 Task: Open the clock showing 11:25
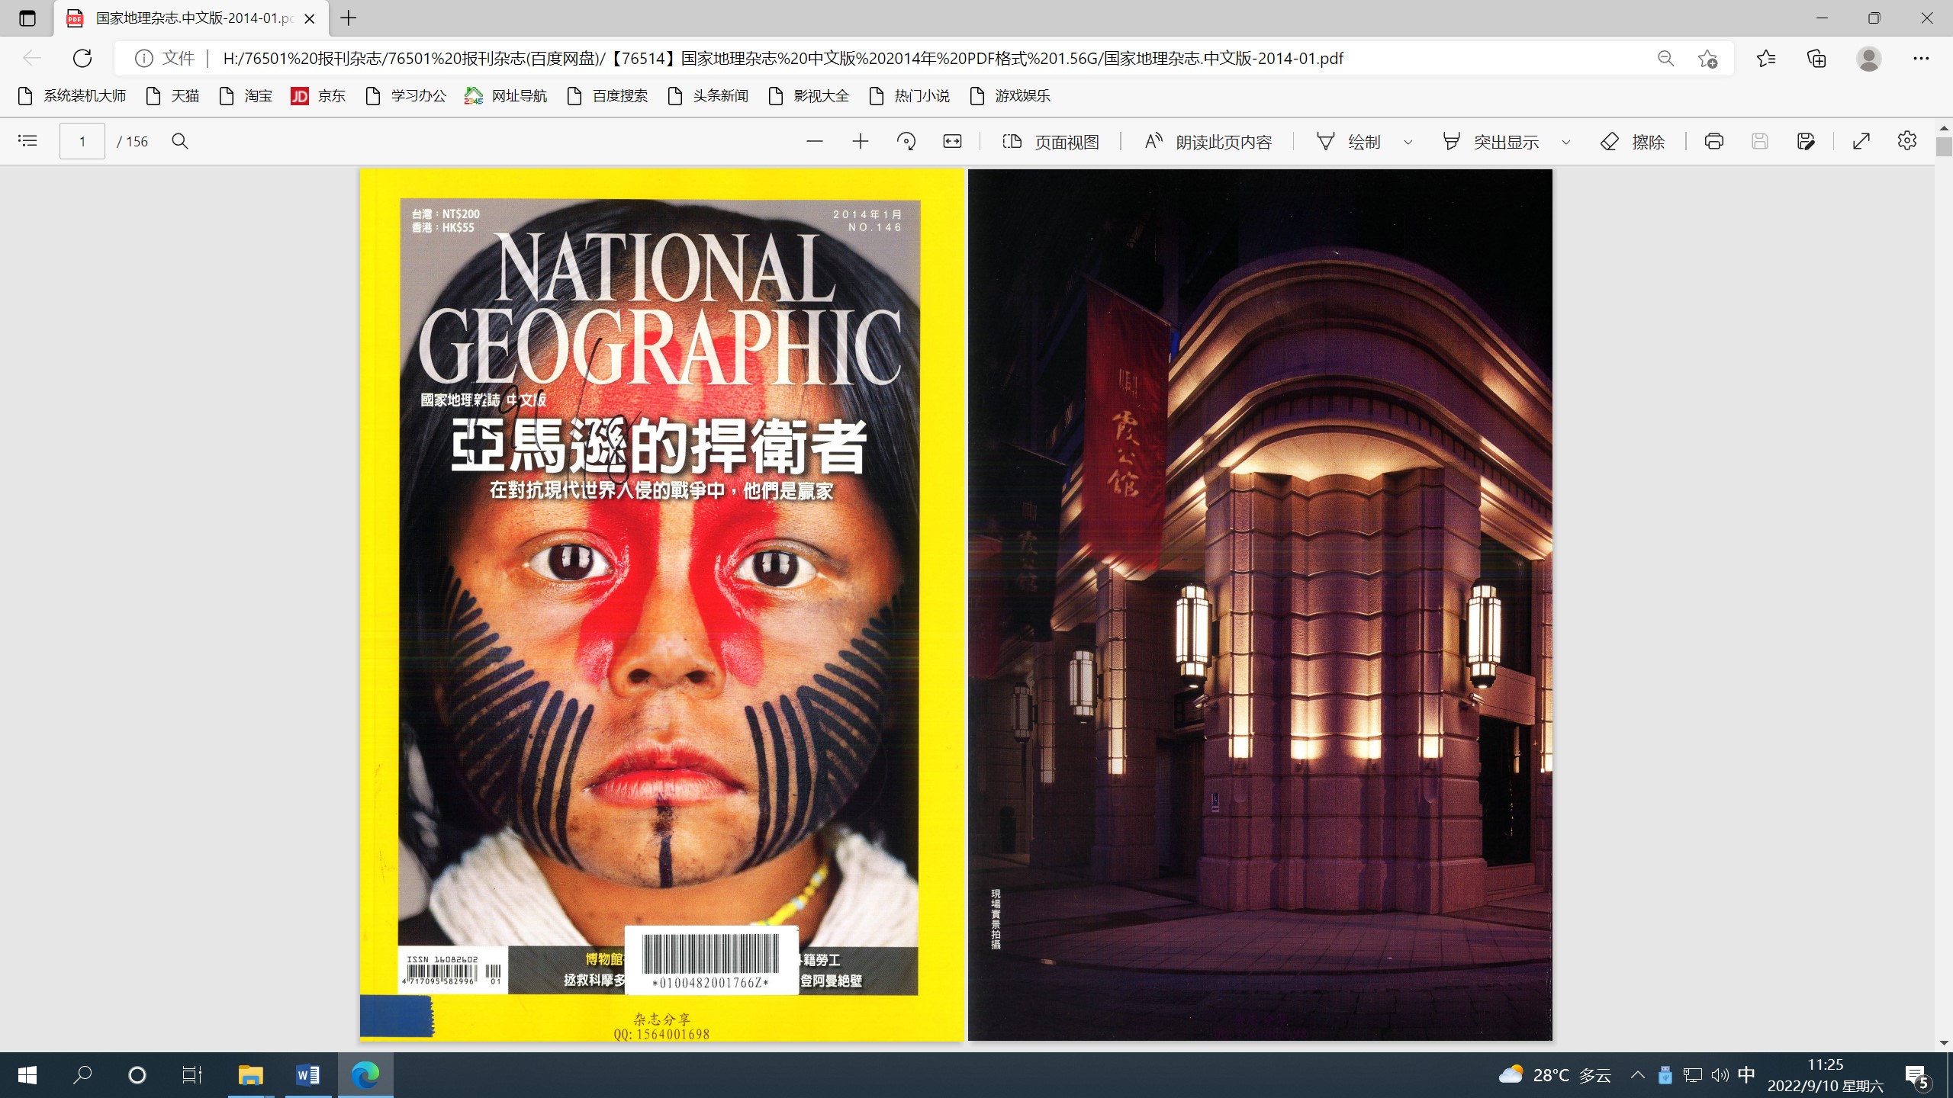point(1825,1075)
